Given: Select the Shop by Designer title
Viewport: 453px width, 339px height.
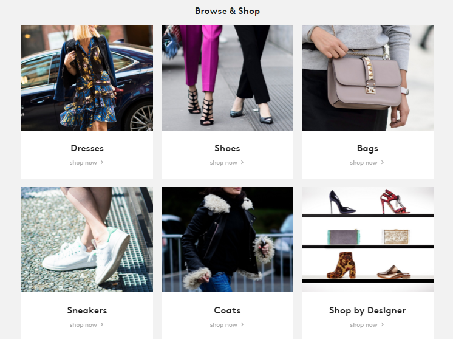Looking at the screenshot, I should click(367, 310).
